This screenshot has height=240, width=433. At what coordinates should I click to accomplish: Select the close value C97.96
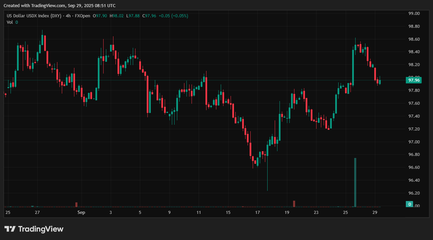pos(149,16)
